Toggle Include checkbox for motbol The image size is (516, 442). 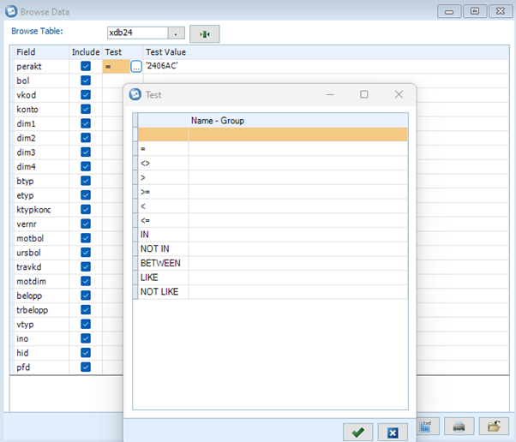pyautogui.click(x=86, y=238)
